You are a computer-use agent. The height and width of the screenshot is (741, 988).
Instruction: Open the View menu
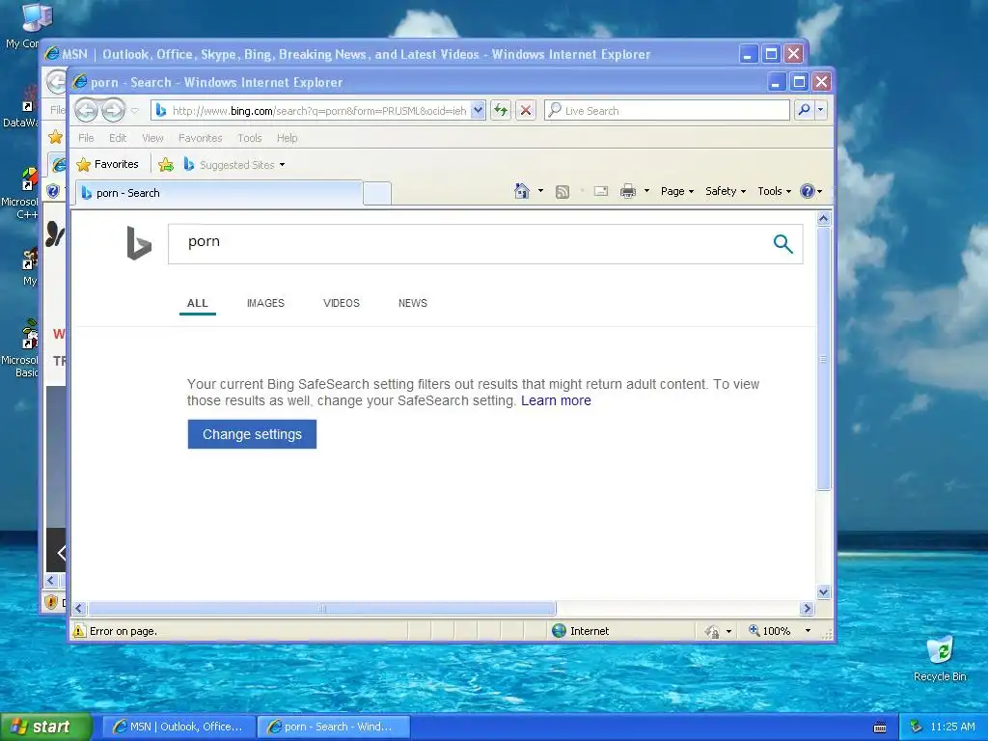[x=152, y=138]
